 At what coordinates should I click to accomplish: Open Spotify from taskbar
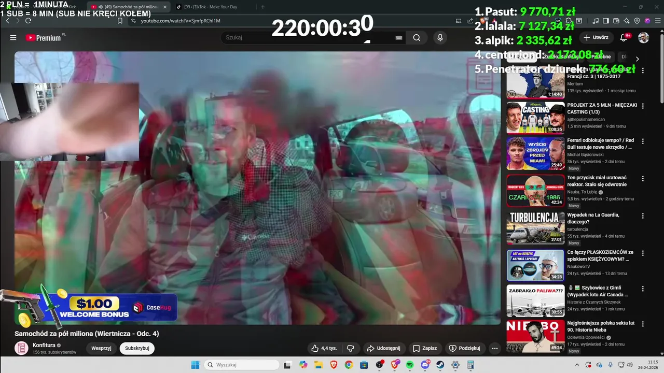(x=410, y=365)
